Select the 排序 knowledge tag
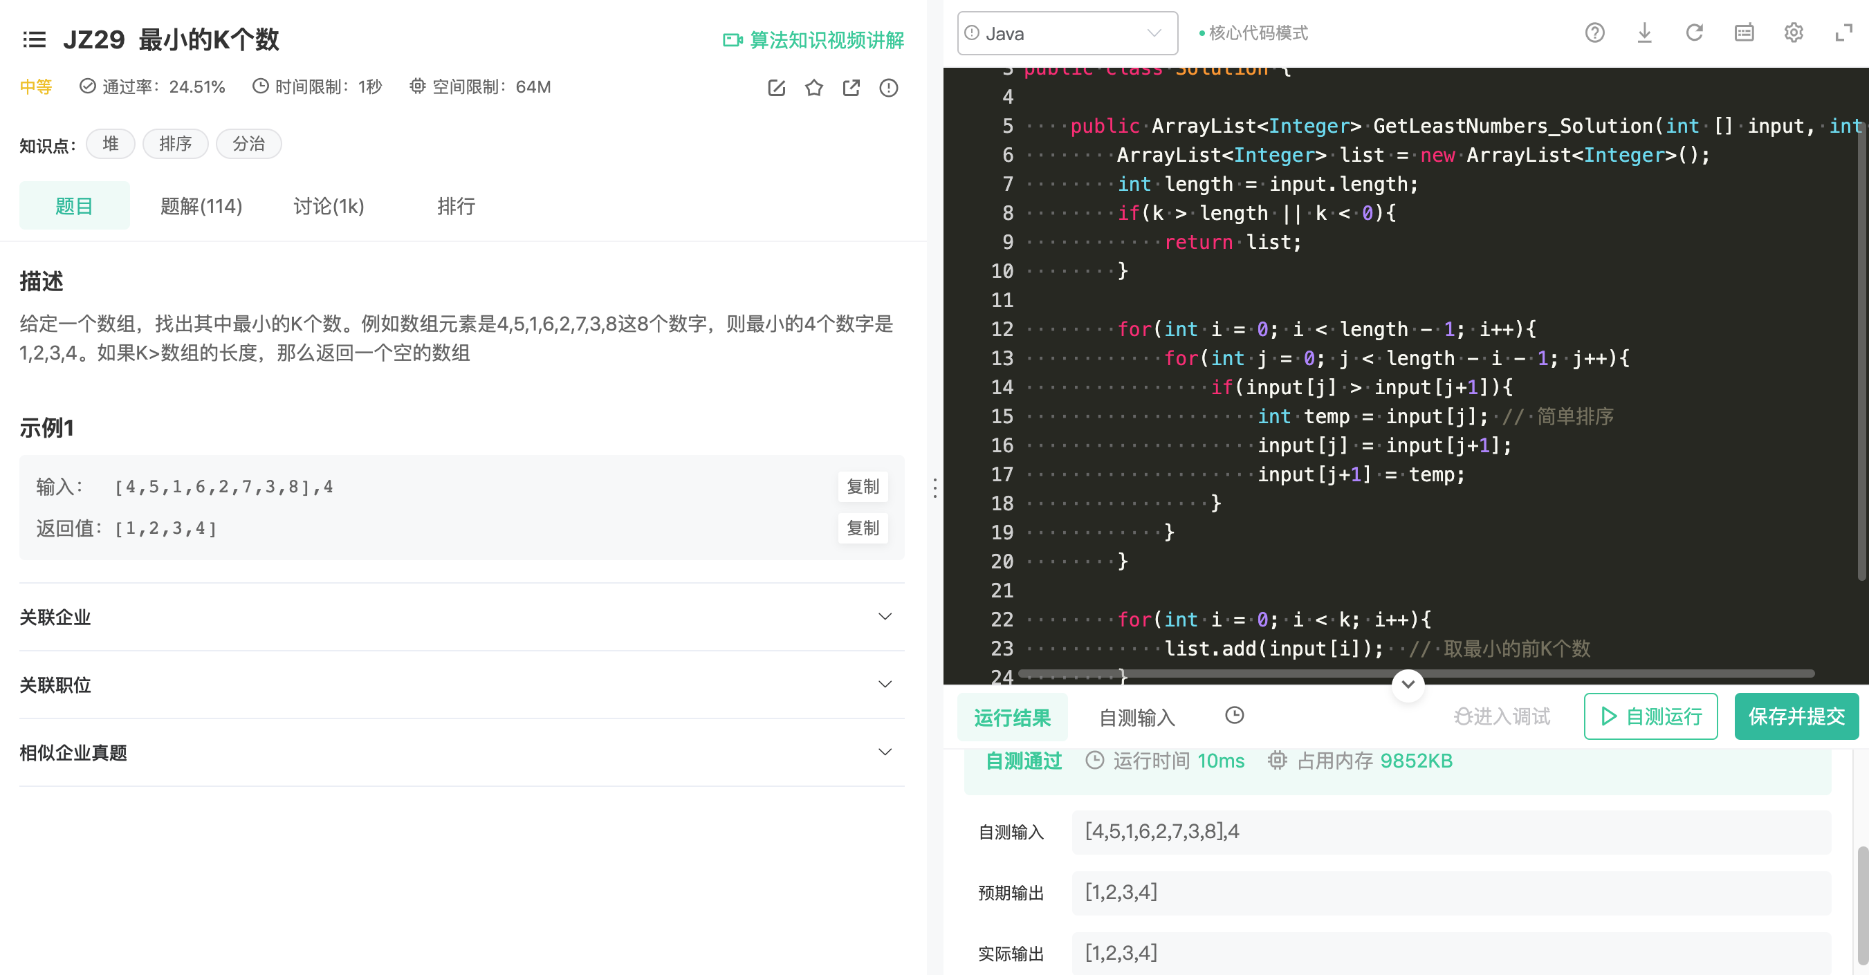Viewport: 1869px width, 975px height. pos(176,144)
